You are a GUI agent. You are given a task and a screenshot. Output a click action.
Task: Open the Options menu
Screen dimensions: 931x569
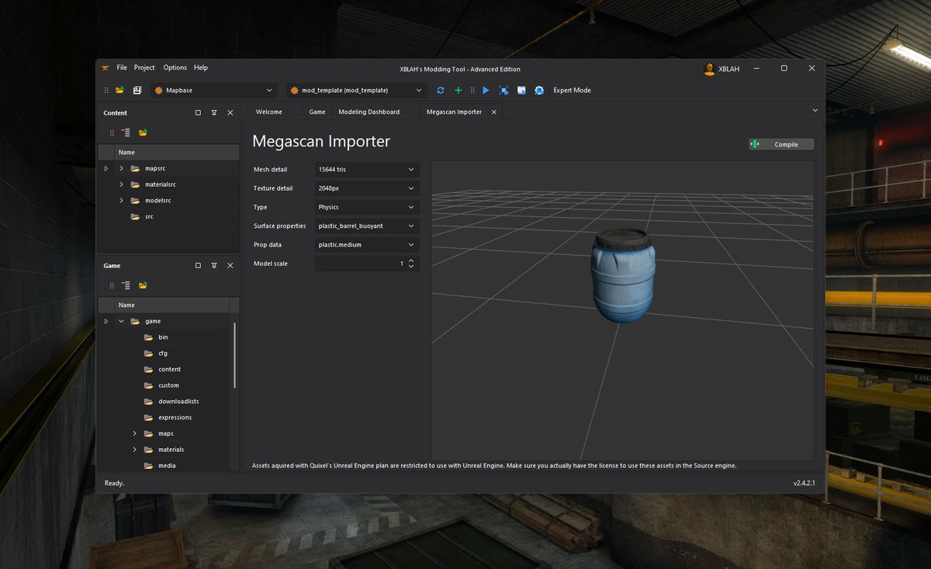point(175,68)
